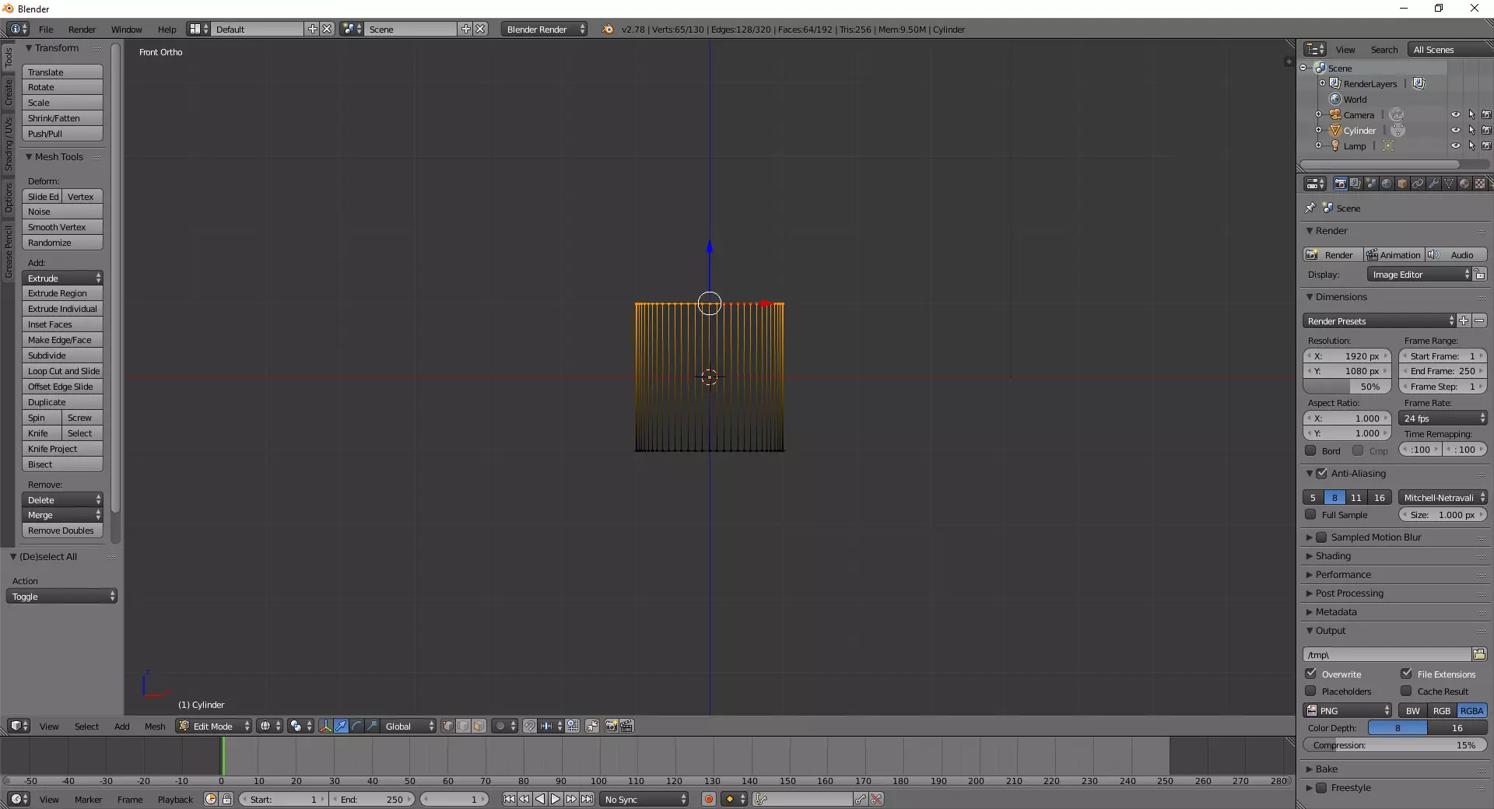
Task: Open the Mesh menu in viewport header
Action: (x=155, y=727)
